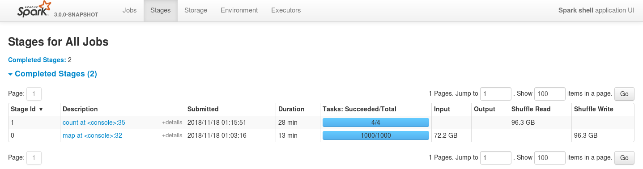Expand +details for the count stage
643x169 pixels.
pos(172,123)
